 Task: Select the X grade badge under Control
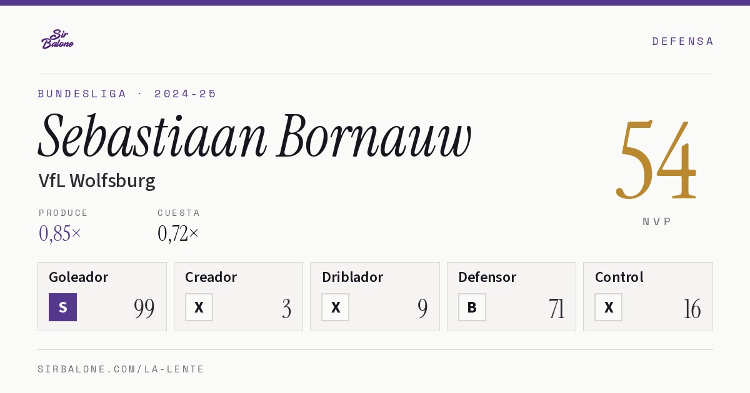[608, 307]
